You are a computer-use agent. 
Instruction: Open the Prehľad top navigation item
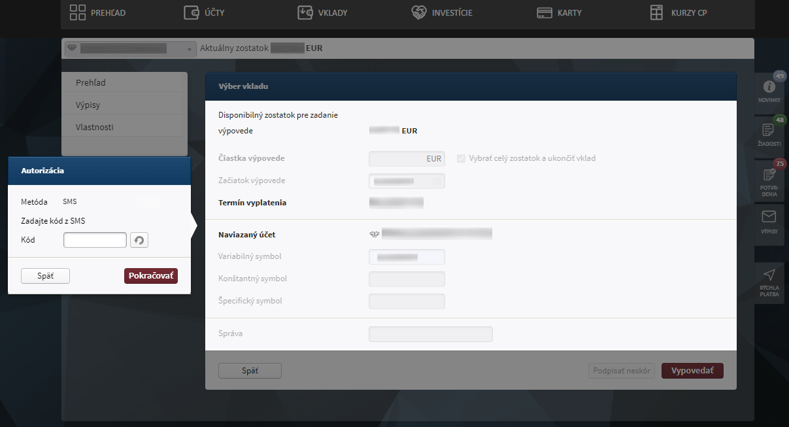click(97, 12)
